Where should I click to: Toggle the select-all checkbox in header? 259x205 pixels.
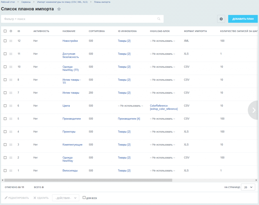click(5, 31)
